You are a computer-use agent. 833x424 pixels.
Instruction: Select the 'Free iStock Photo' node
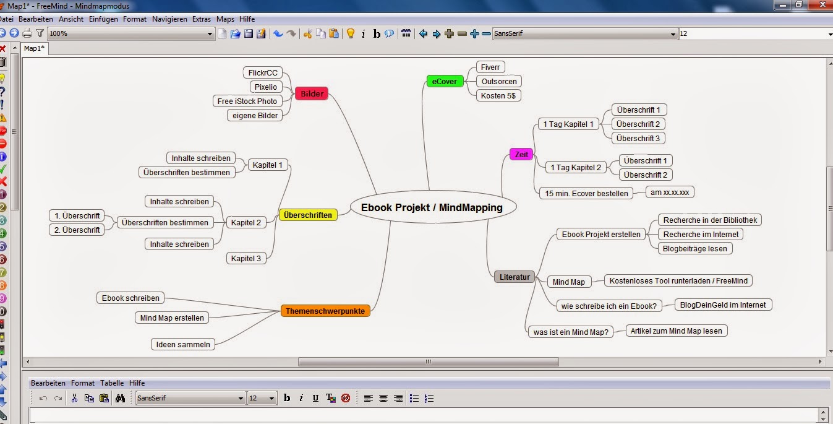click(x=247, y=101)
